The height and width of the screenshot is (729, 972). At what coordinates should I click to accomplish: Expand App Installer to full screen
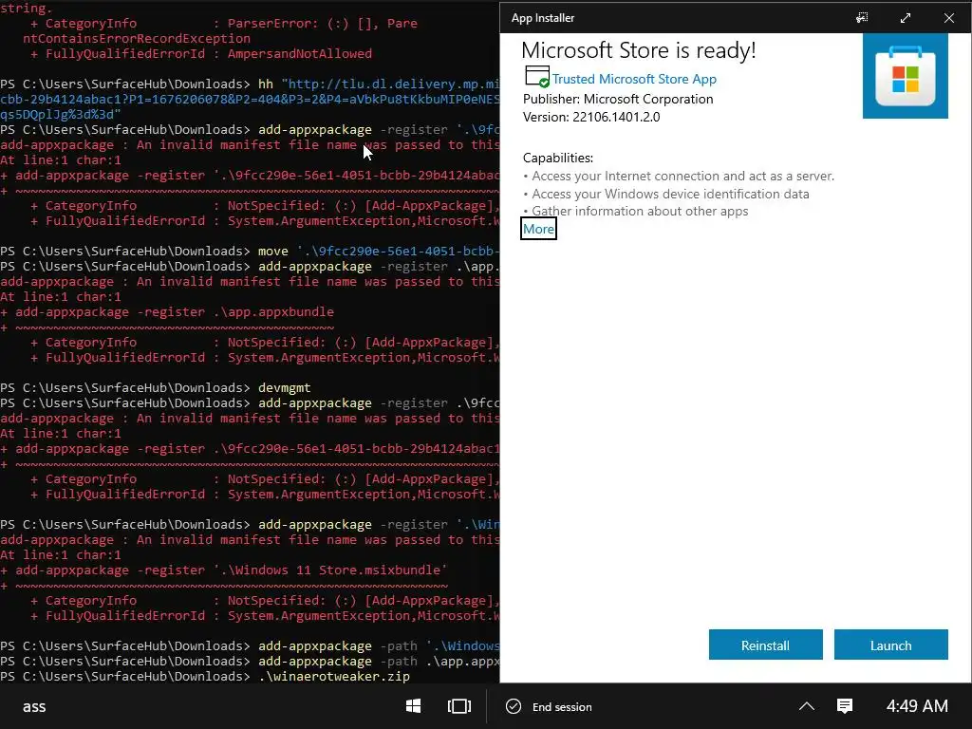coord(905,18)
